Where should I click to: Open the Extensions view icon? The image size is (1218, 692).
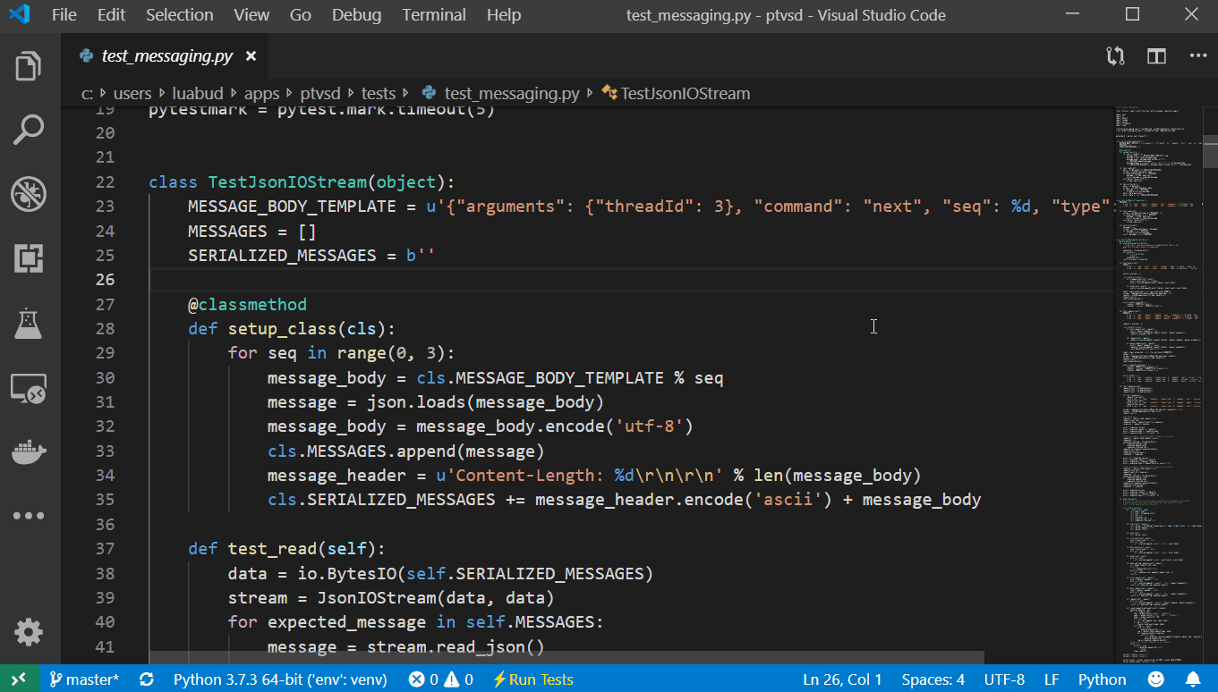29,258
